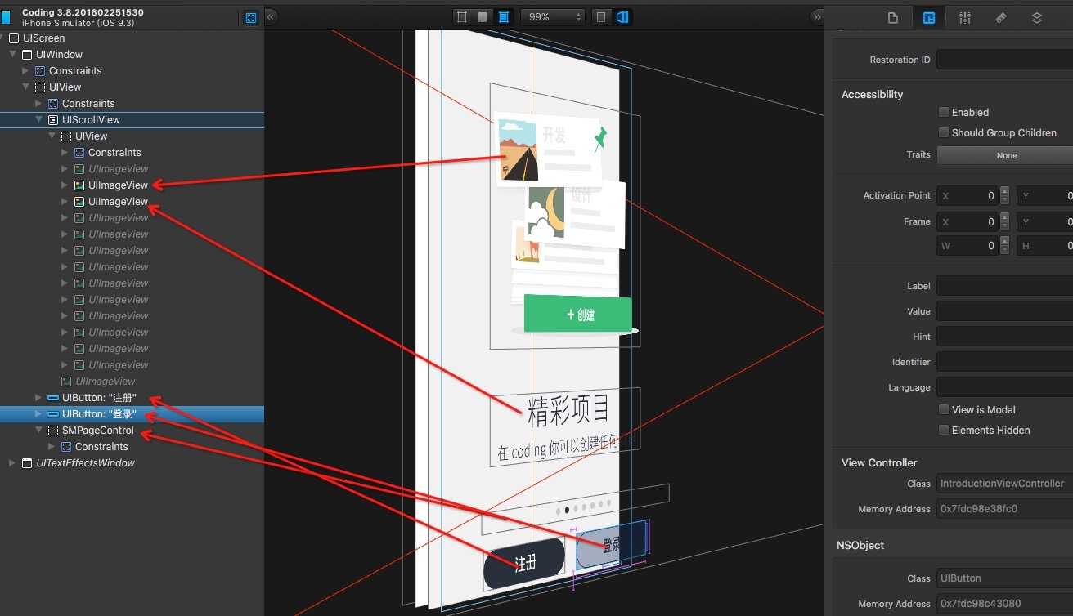
Task: Collapse the UIWindow disclosure triangle
Action: [12, 55]
